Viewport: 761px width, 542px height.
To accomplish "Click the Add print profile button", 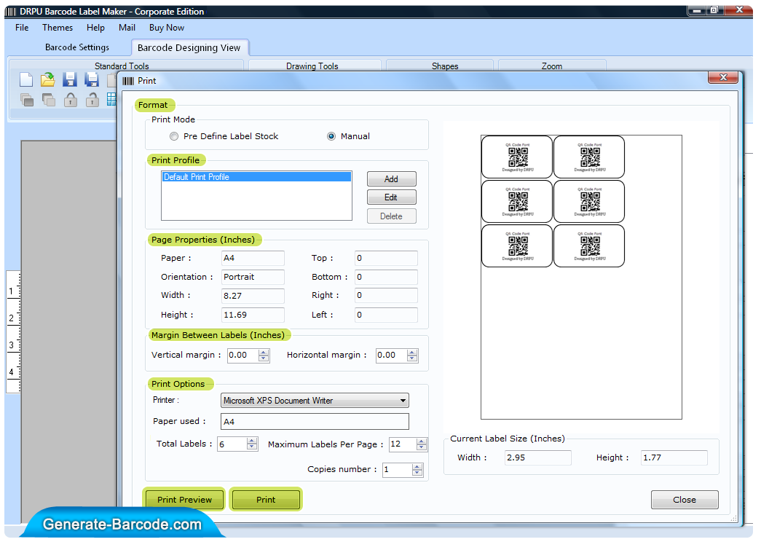I will pos(391,178).
